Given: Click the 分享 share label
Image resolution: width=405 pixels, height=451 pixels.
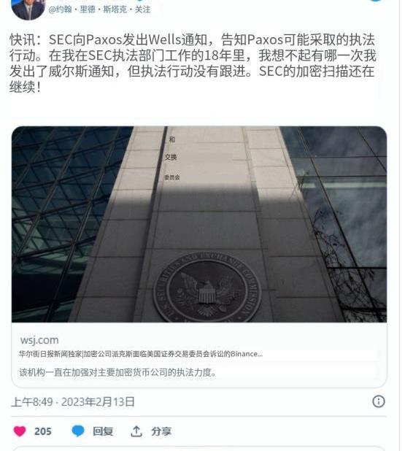Looking at the screenshot, I should pyautogui.click(x=161, y=431).
